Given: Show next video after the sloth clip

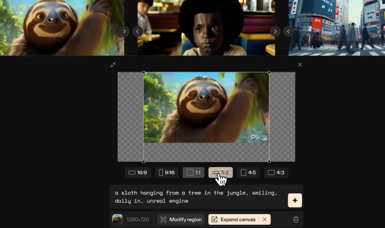Looking at the screenshot, I should pos(124,31).
